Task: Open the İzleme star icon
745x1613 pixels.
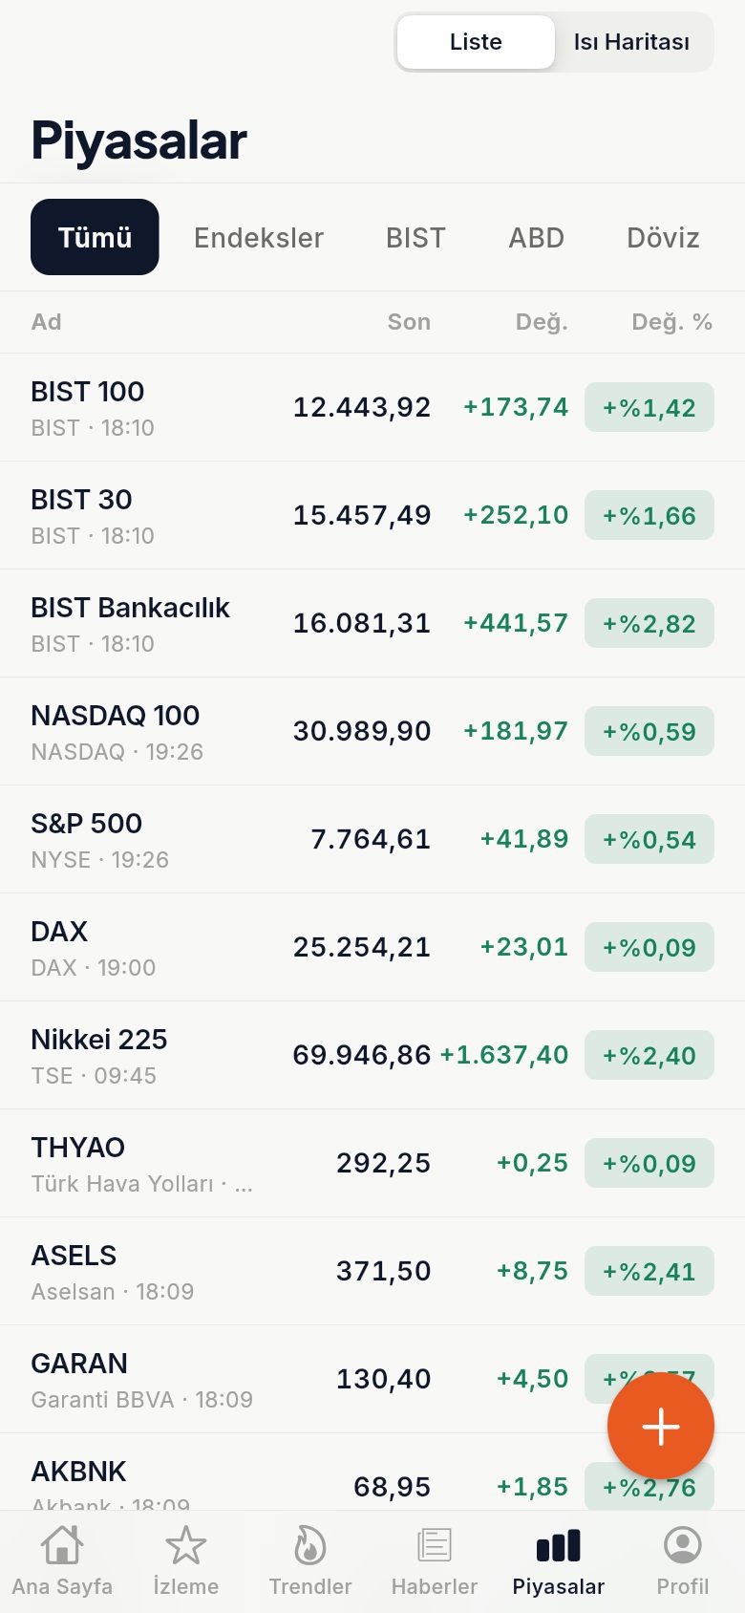Action: tap(186, 1545)
